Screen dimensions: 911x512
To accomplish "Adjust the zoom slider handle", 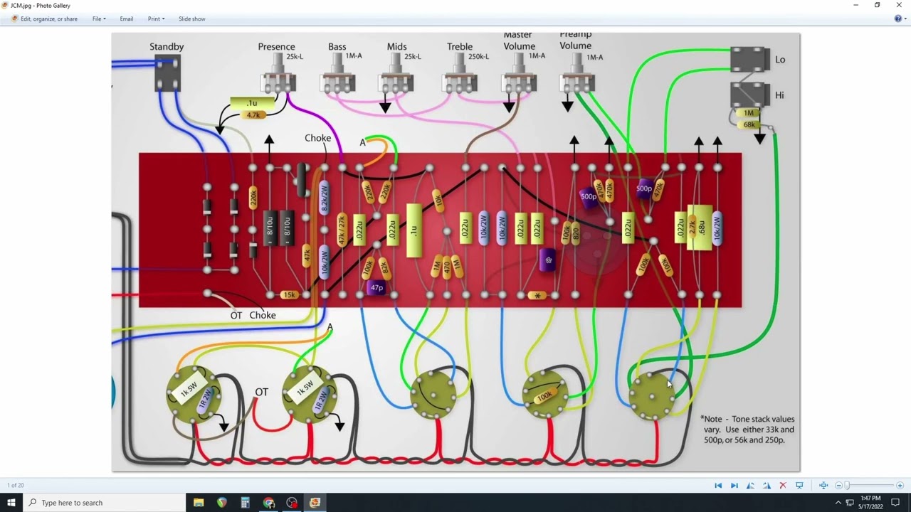I will click(x=847, y=486).
